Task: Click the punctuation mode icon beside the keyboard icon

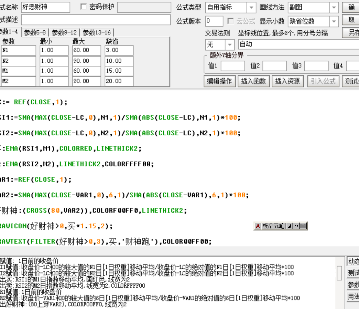Action: pyautogui.click(x=297, y=226)
